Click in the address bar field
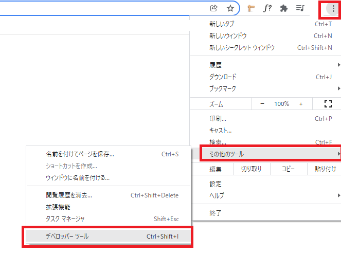 [103, 8]
